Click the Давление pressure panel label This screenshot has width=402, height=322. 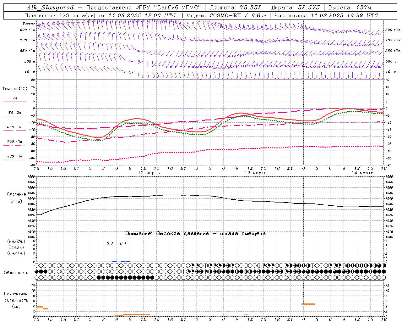(16, 194)
